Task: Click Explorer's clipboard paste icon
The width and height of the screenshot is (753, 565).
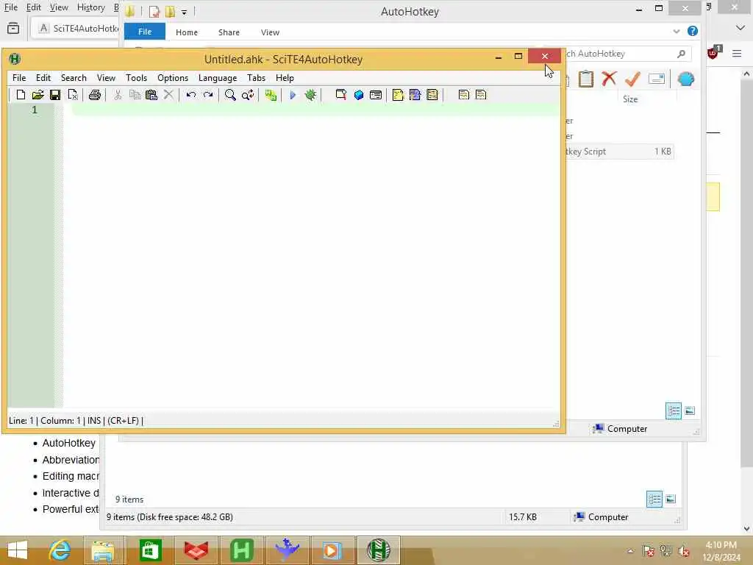Action: pos(585,79)
